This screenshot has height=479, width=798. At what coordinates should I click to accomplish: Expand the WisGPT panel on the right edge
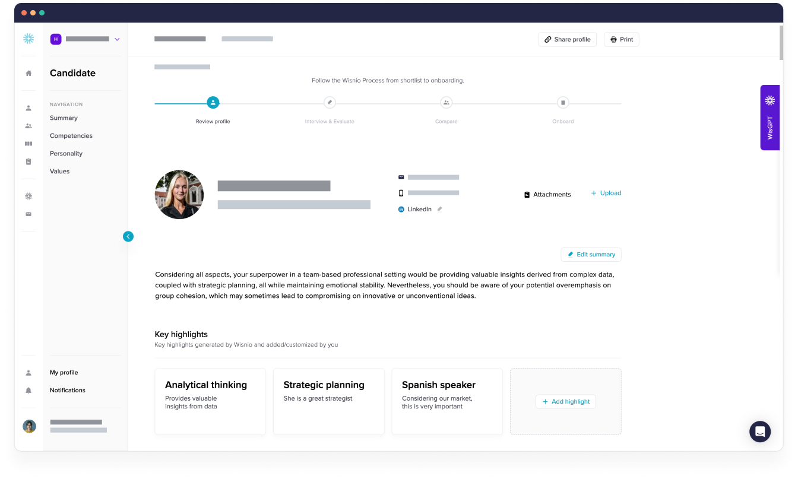769,117
